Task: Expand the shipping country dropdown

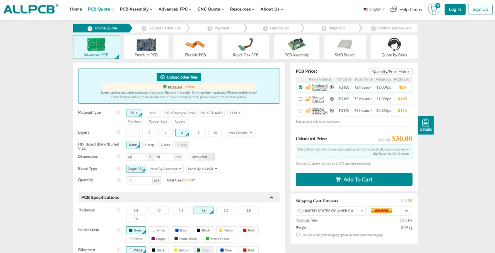Action: (331, 211)
